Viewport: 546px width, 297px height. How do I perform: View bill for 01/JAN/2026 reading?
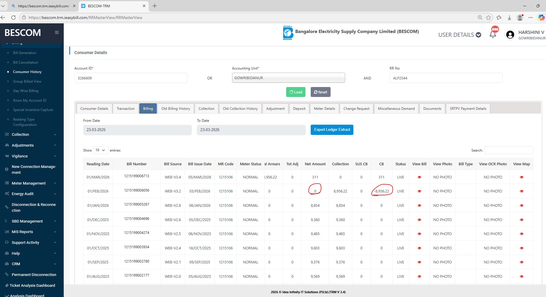(419, 206)
